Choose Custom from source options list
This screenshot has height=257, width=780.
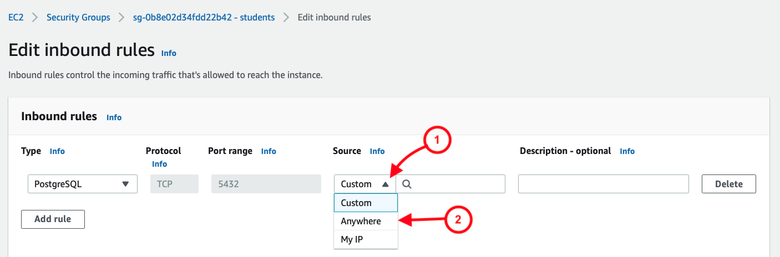tap(366, 203)
